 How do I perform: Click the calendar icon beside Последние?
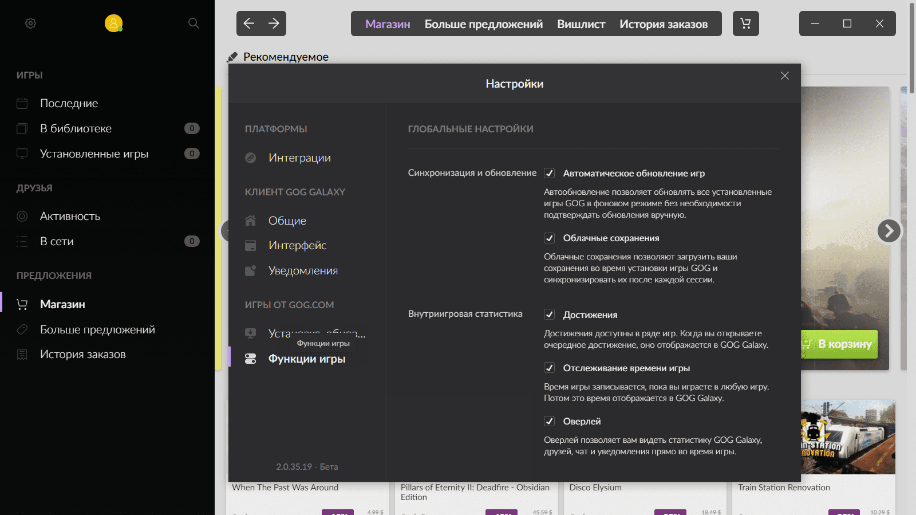(22, 104)
